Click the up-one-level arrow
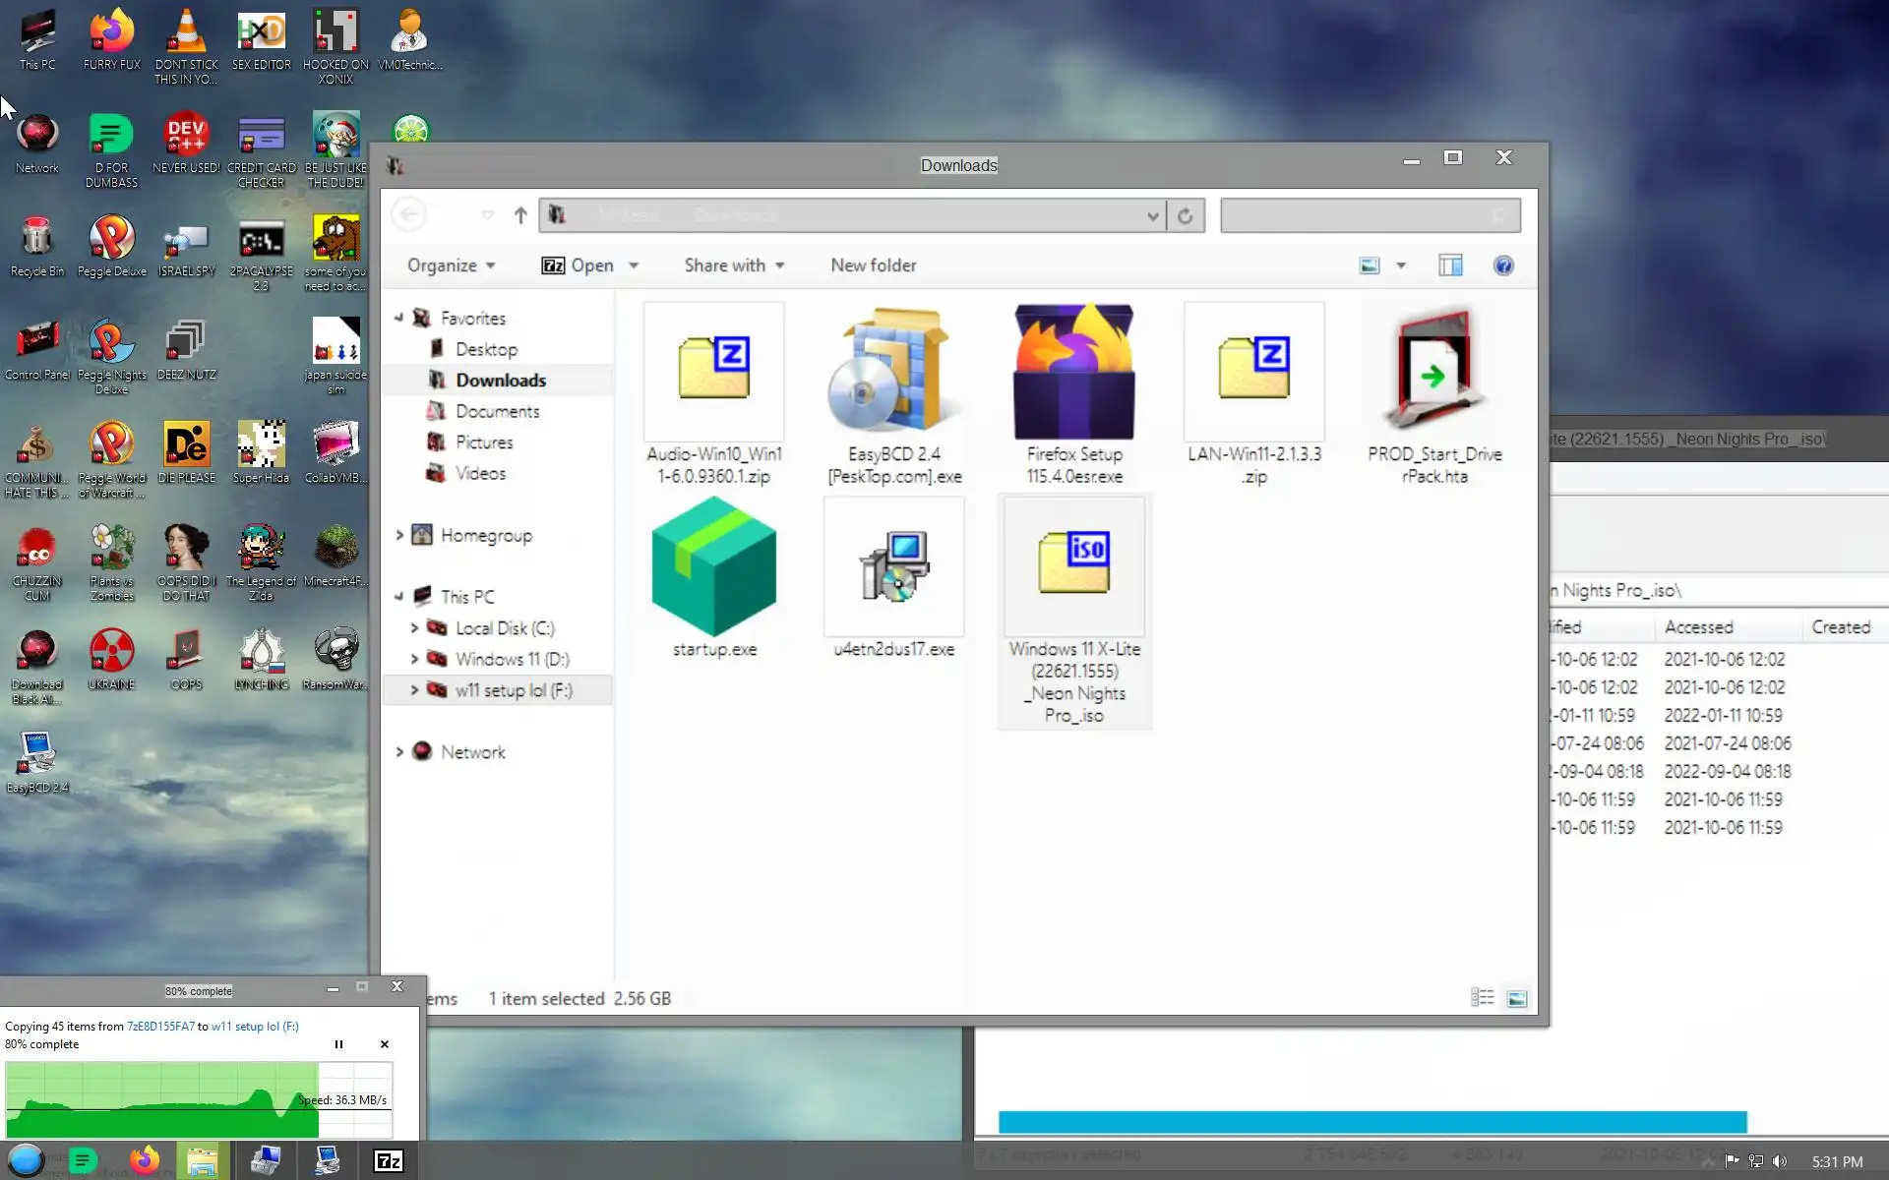This screenshot has width=1889, height=1180. [x=520, y=215]
